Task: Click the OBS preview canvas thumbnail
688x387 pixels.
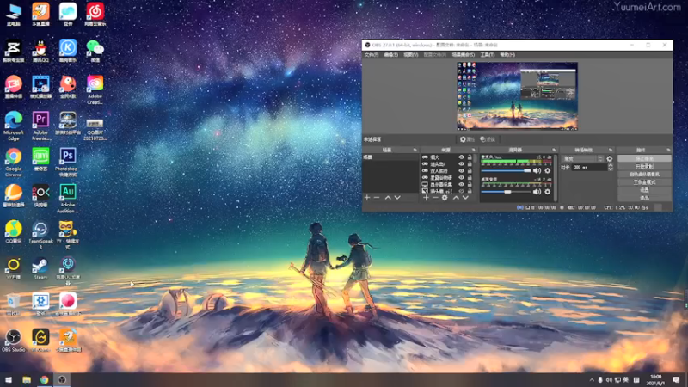Action: [x=518, y=96]
